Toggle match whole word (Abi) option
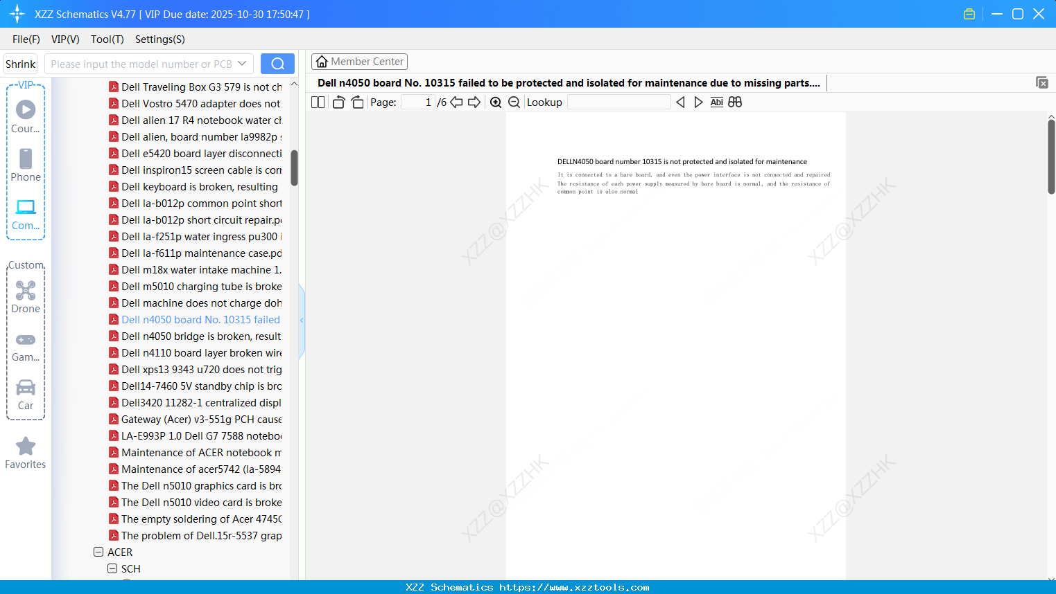Image resolution: width=1056 pixels, height=594 pixels. [x=717, y=102]
